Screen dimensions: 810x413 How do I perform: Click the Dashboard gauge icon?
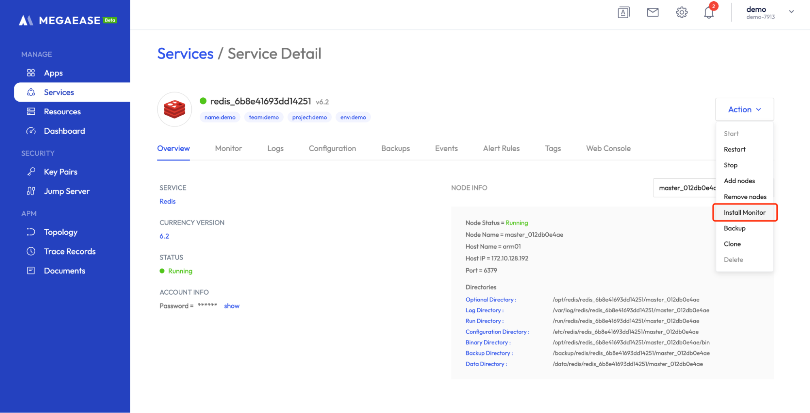point(31,131)
